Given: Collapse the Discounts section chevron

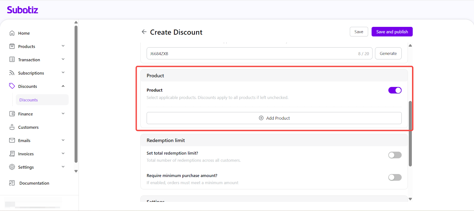Looking at the screenshot, I should pos(63,86).
